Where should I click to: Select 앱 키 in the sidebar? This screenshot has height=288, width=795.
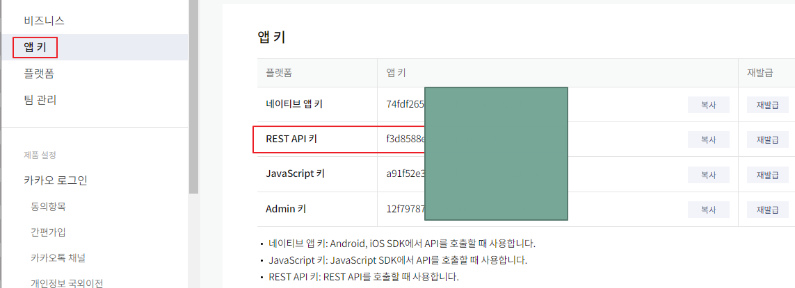(x=35, y=48)
